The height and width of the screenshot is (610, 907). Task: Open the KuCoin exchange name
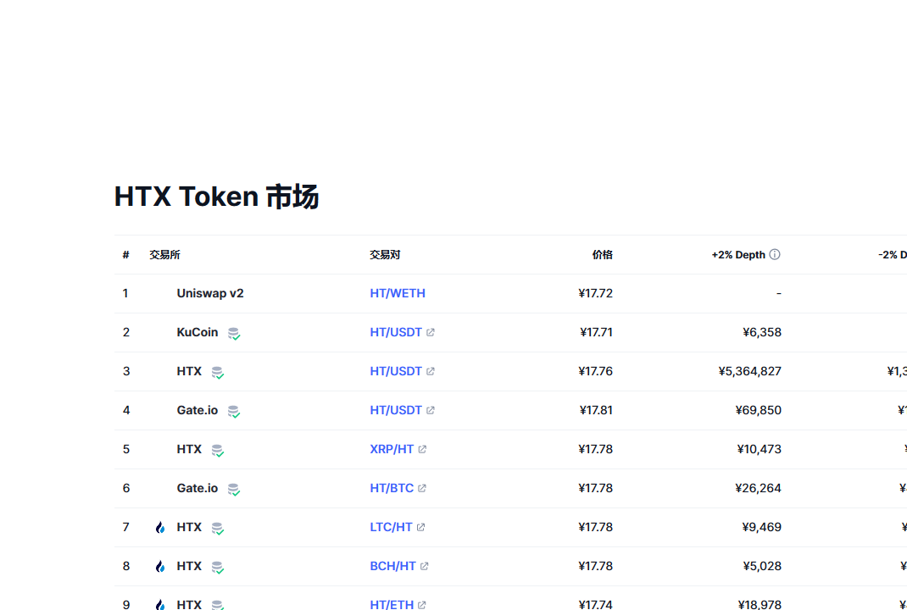coord(198,332)
